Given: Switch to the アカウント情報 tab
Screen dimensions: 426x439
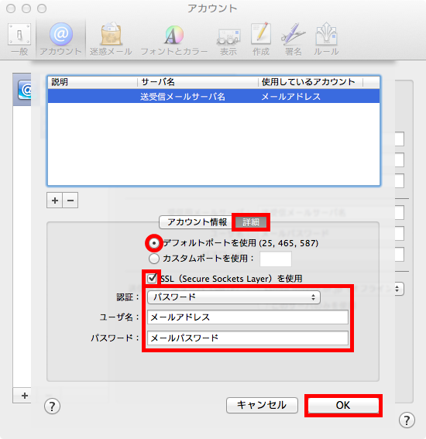Looking at the screenshot, I should [x=197, y=222].
